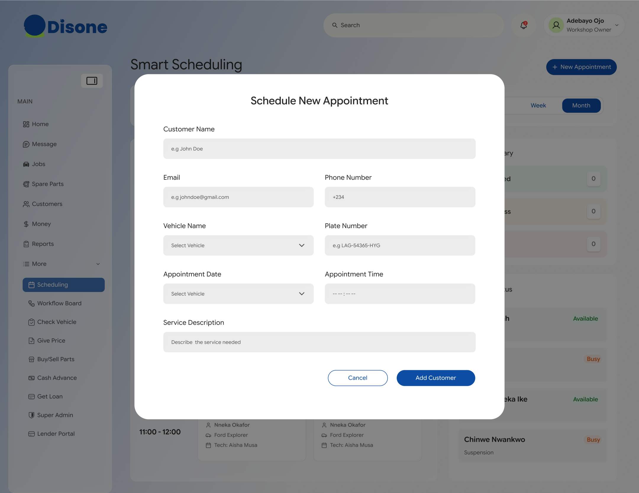Screen dimensions: 639x493
Task: Click the Super Admin shield icon
Action: click(x=31, y=415)
